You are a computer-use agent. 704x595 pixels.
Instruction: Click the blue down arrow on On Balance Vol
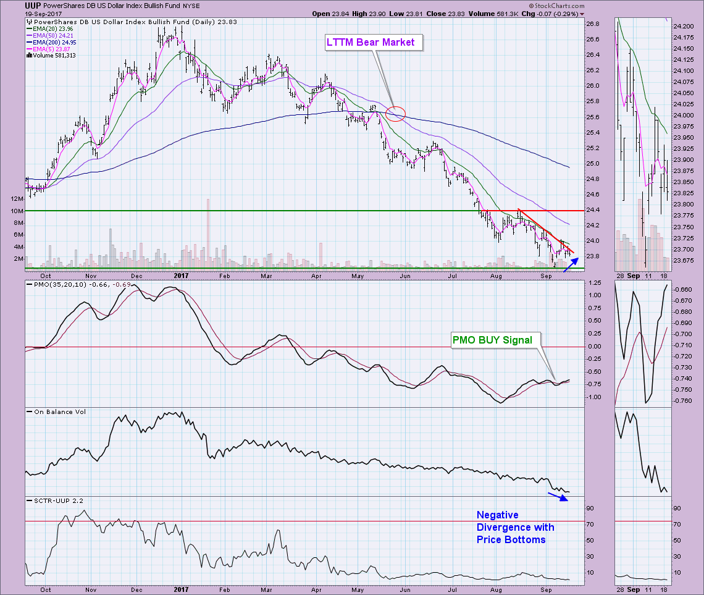[558, 497]
